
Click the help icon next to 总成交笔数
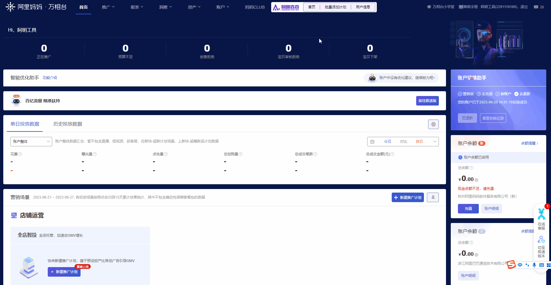[315, 154]
